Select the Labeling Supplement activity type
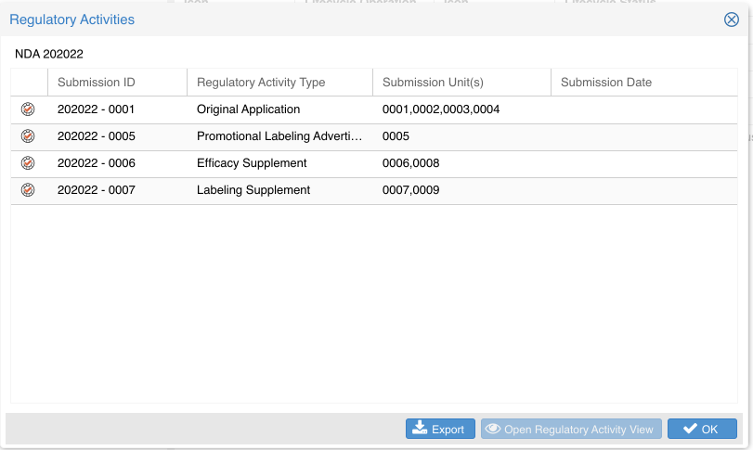Screen dimensions: 753x450 tap(253, 190)
